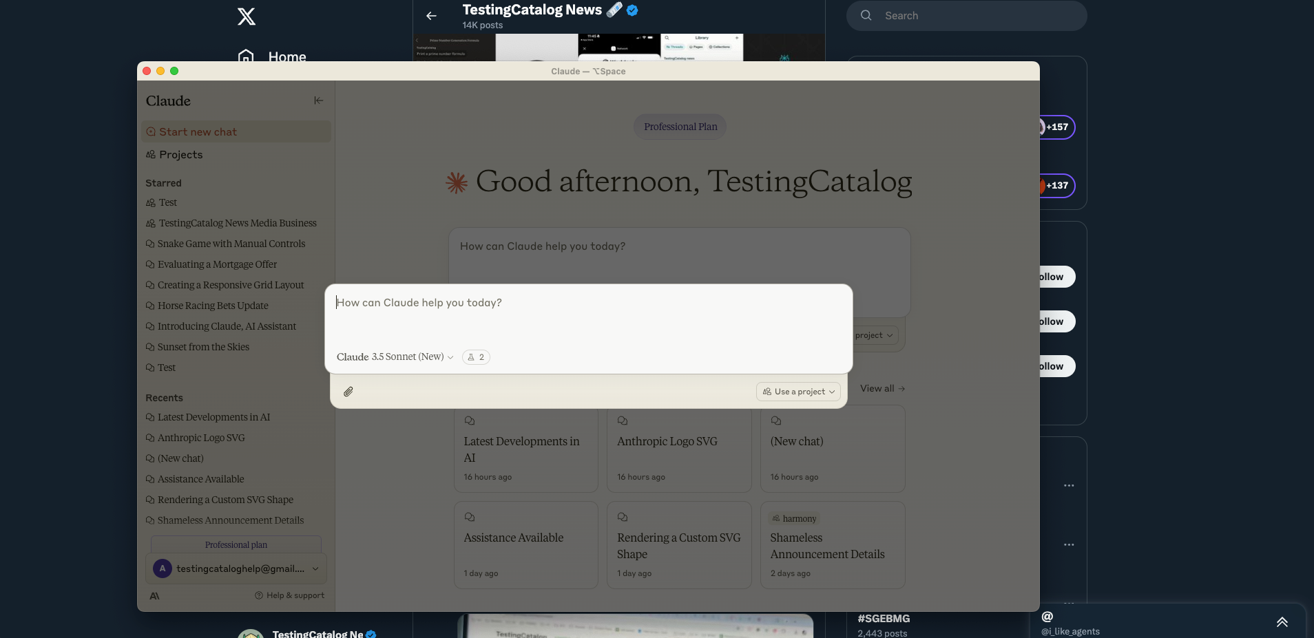Click the verified badge next to TestingCatalog News
The width and height of the screenshot is (1314, 638).
click(632, 10)
